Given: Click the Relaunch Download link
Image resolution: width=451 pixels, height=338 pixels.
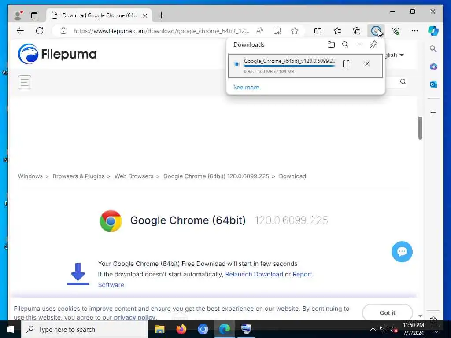Looking at the screenshot, I should (254, 274).
